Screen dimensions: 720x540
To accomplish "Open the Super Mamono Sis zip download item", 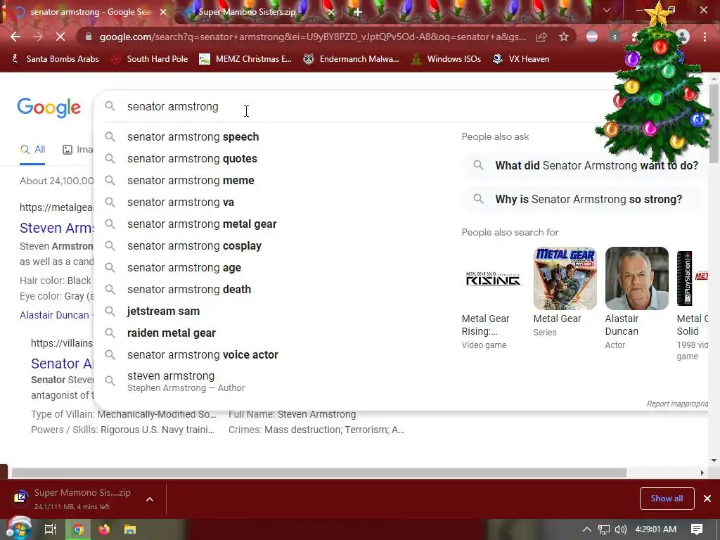I will (x=73, y=499).
